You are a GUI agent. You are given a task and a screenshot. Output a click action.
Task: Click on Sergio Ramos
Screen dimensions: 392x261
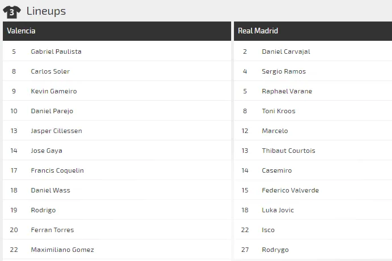(284, 71)
